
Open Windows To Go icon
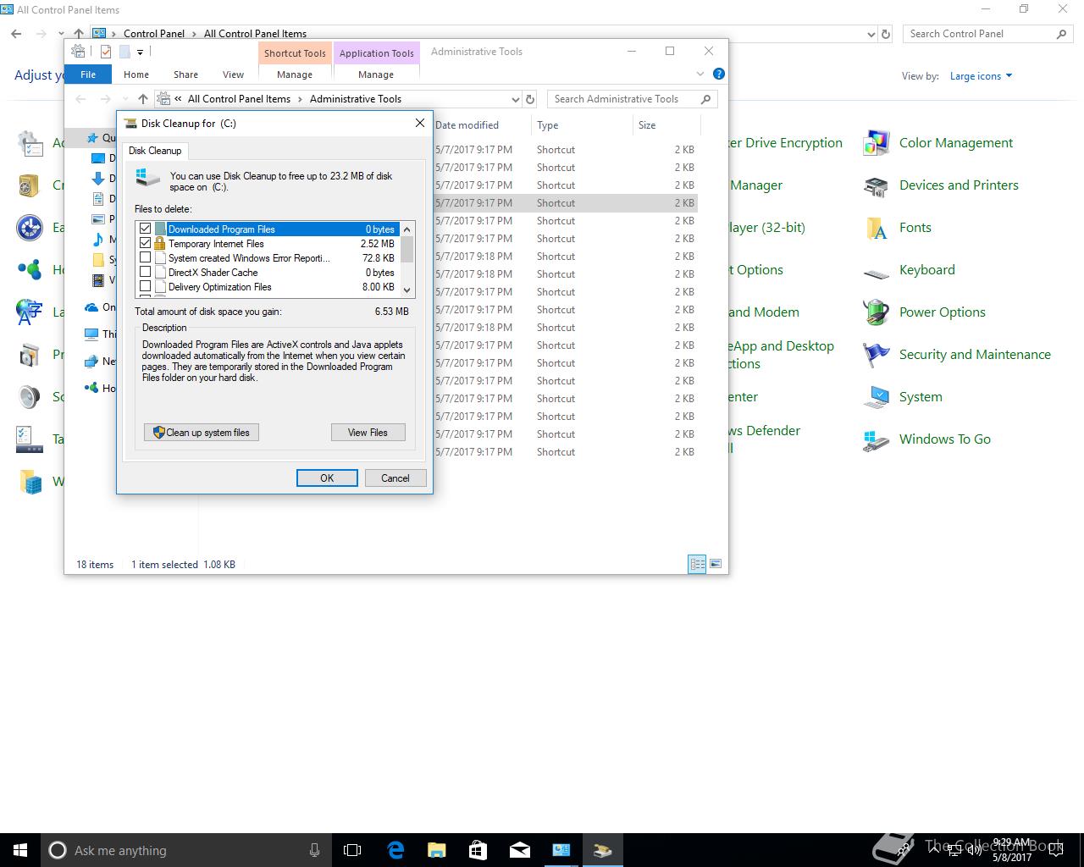coord(876,440)
